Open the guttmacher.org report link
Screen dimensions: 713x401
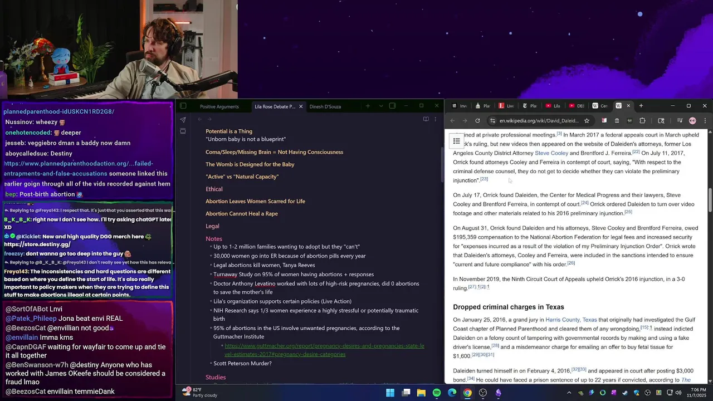click(324, 350)
